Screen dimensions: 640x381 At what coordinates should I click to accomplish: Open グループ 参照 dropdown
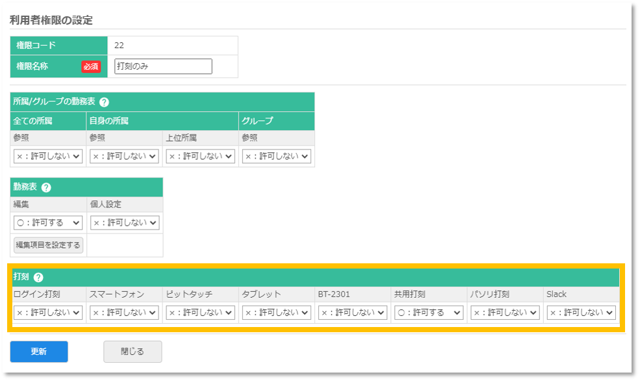[x=276, y=156]
